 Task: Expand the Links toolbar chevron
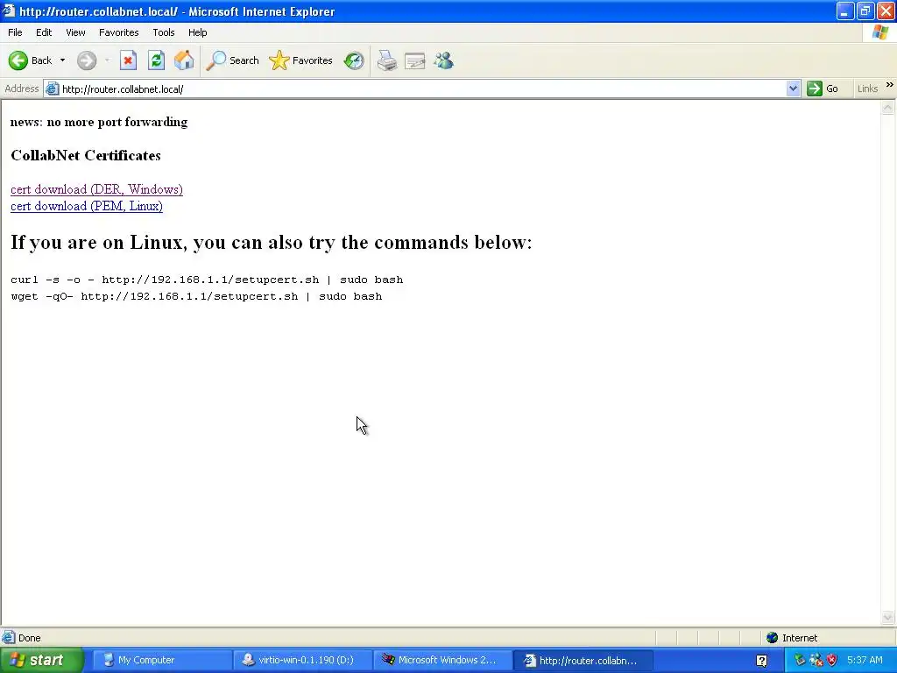coord(890,85)
